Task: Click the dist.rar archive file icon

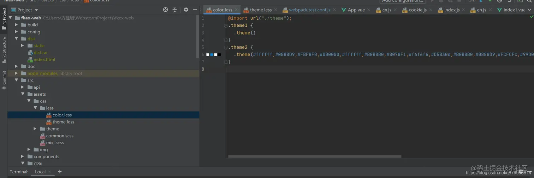Action: coord(30,53)
